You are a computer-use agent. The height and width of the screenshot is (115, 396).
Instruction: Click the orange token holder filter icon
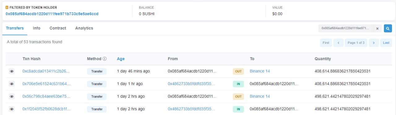click(x=7, y=7)
